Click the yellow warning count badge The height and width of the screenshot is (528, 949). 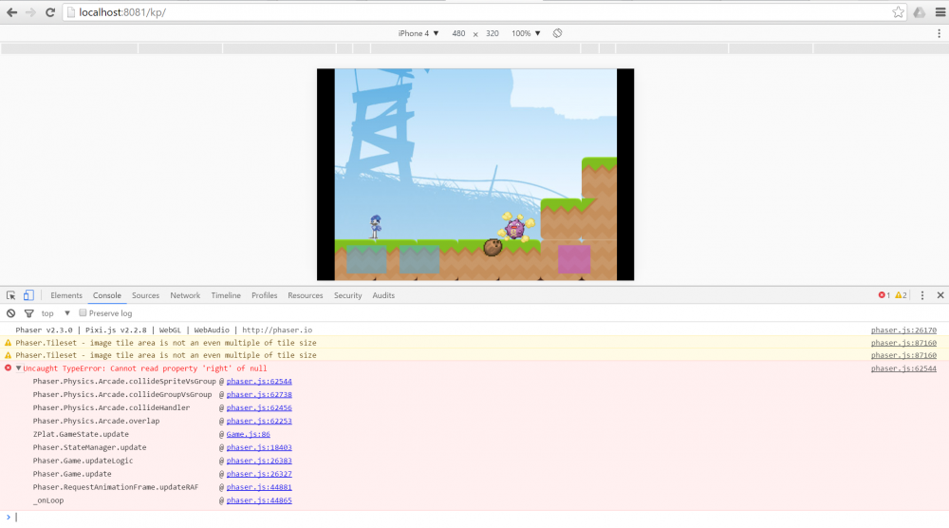pos(902,295)
